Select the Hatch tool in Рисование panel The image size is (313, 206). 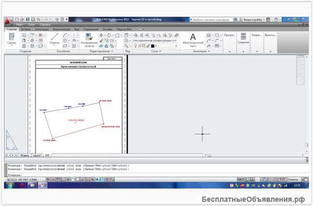click(74, 46)
